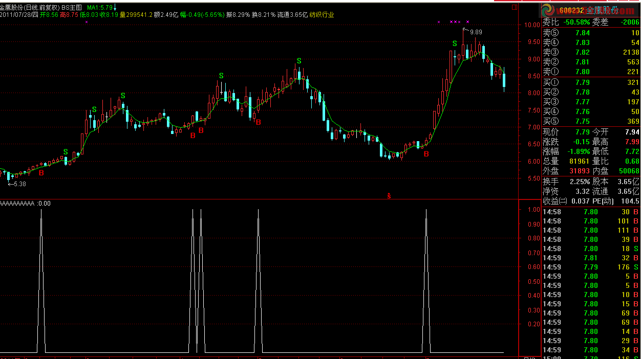
Task: Select the B buy signal near the 5.38 low
Action: (41, 173)
